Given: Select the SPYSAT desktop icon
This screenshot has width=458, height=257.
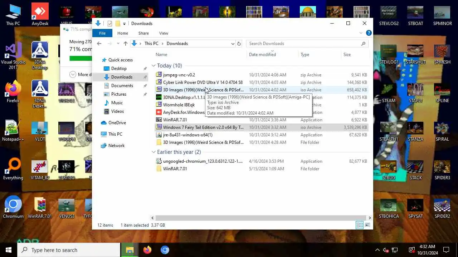Looking at the screenshot, I should coord(415,208).
